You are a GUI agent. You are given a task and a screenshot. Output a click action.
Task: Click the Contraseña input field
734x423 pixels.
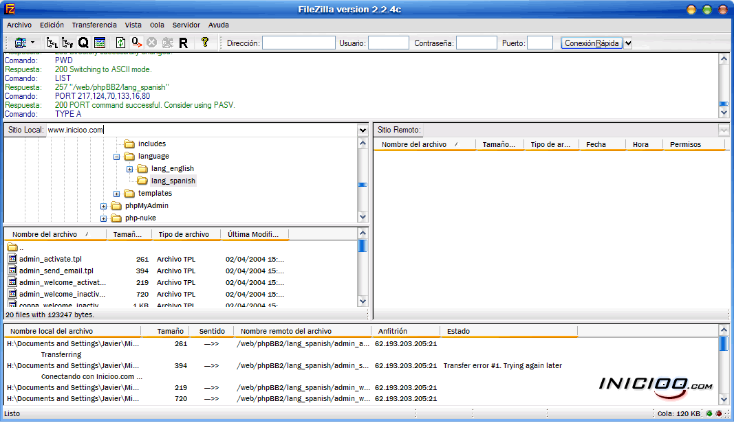click(477, 43)
